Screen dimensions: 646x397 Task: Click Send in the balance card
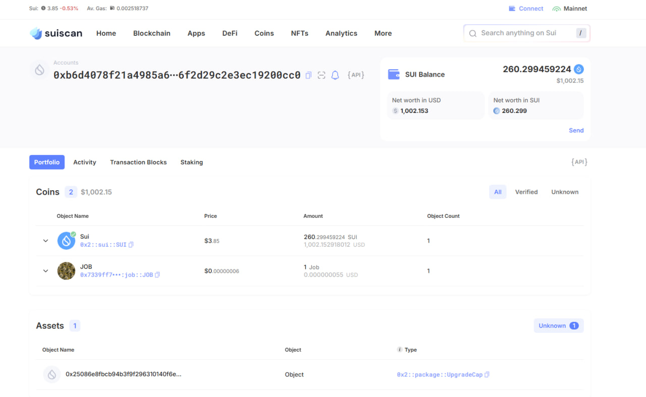point(576,130)
